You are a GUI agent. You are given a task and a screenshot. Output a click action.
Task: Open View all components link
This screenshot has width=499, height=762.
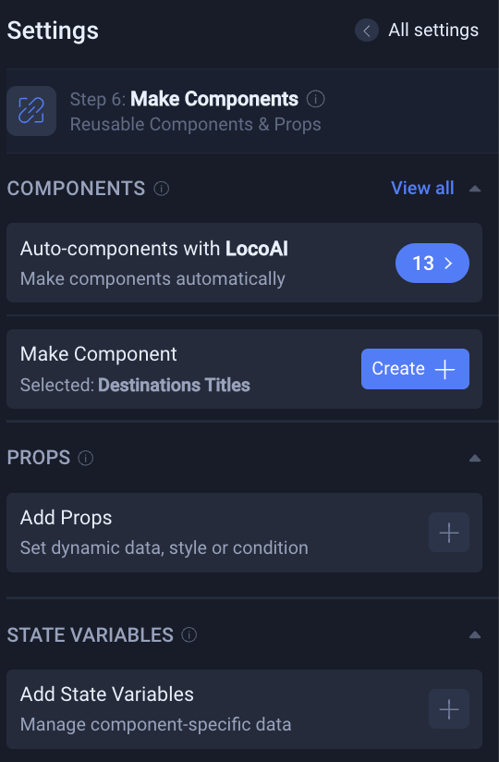point(422,188)
